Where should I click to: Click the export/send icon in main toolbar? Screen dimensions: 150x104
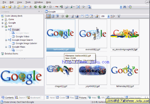67,7
